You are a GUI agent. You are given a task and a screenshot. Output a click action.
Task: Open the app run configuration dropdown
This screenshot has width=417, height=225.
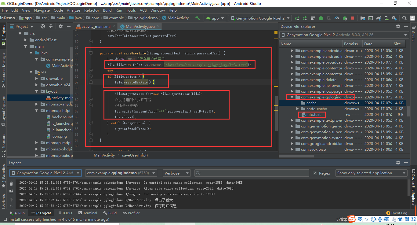click(215, 18)
